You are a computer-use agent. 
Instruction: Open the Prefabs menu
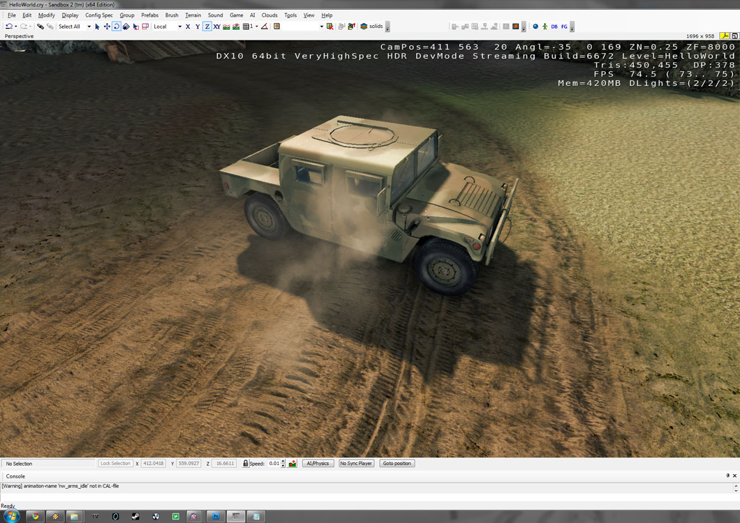[149, 15]
